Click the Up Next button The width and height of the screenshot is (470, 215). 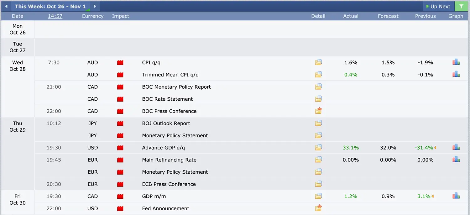(438, 6)
